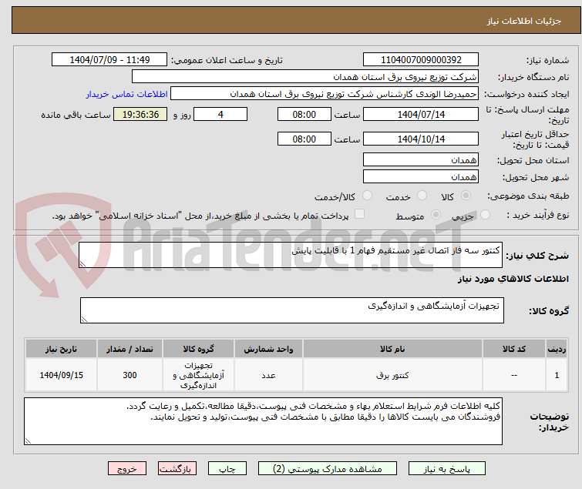Click the گروه کالا table column header
This screenshot has height=489, width=582.
(x=198, y=349)
